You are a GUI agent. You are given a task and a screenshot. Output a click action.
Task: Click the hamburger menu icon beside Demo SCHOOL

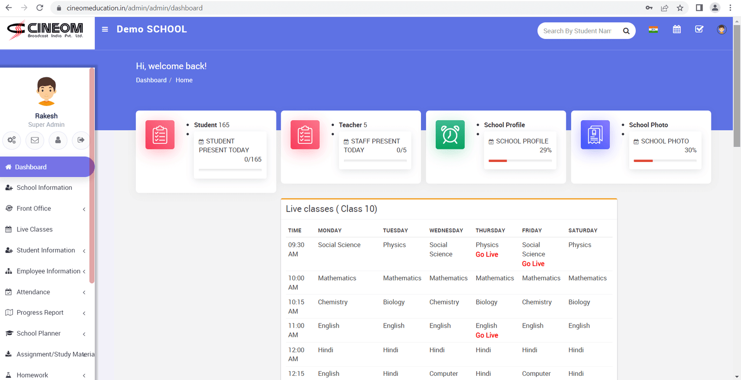click(105, 29)
